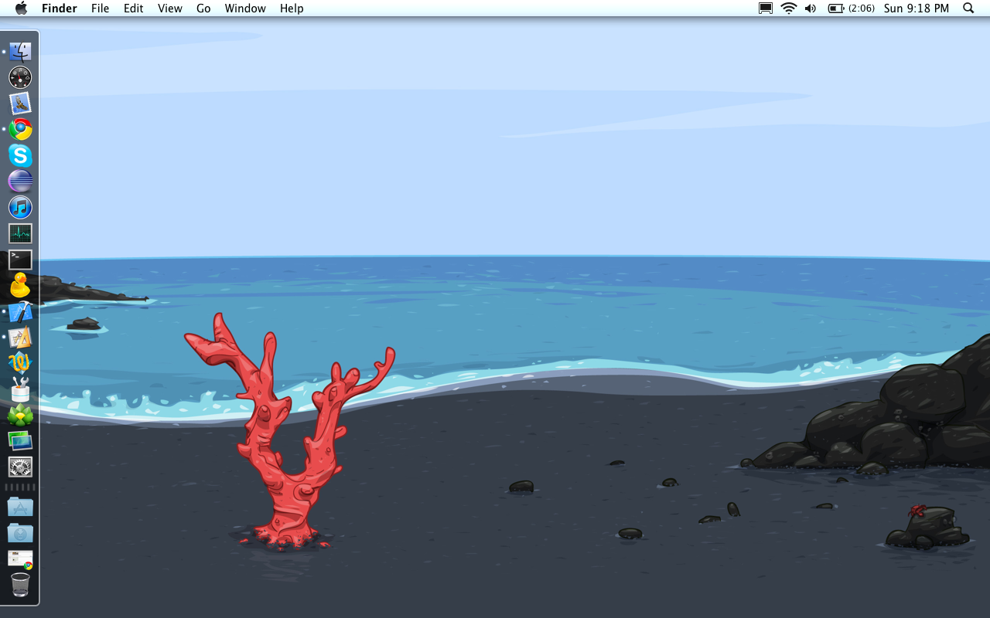This screenshot has height=618, width=990.
Task: Open iTunes from the Dock
Action: coord(20,207)
